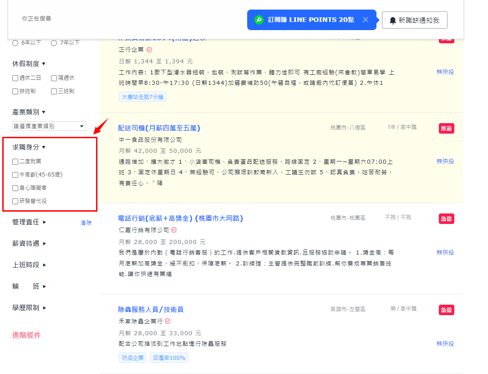Check the 週休二日 checkbox
This screenshot has height=374, width=488.
15,78
